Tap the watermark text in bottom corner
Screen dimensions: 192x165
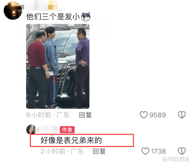[176, 159]
